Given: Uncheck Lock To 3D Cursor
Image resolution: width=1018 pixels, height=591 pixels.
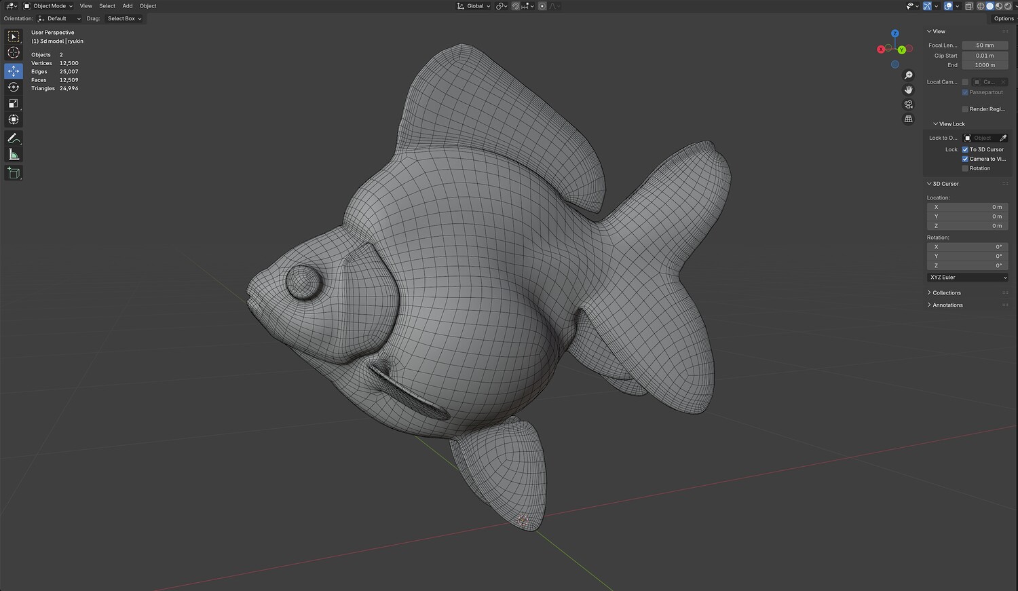Looking at the screenshot, I should pos(965,149).
